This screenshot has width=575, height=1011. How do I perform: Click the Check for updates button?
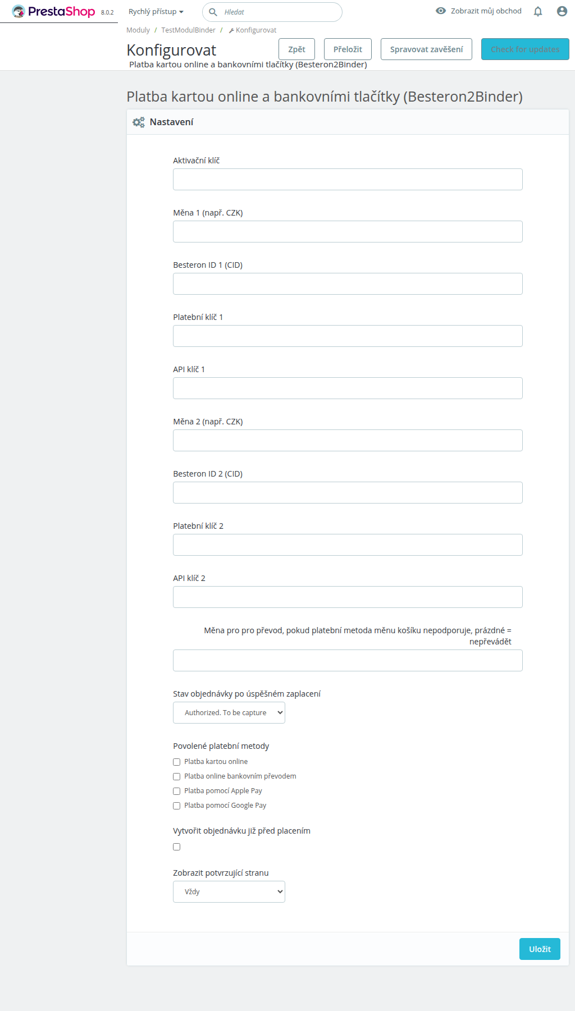click(x=524, y=49)
